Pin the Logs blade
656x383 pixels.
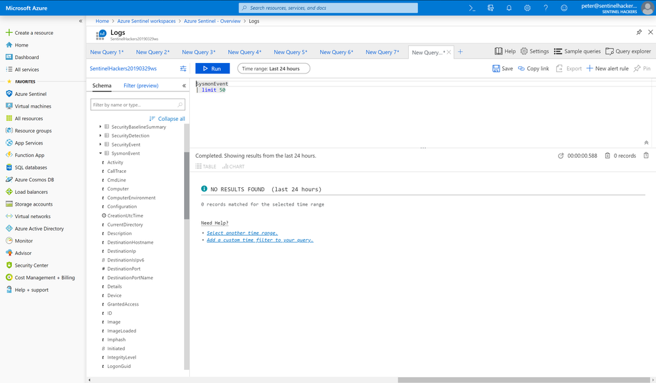tap(639, 32)
